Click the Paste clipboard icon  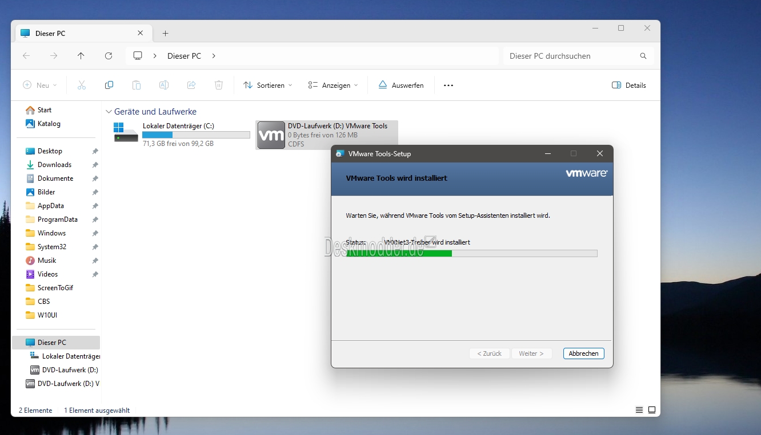[x=137, y=85]
